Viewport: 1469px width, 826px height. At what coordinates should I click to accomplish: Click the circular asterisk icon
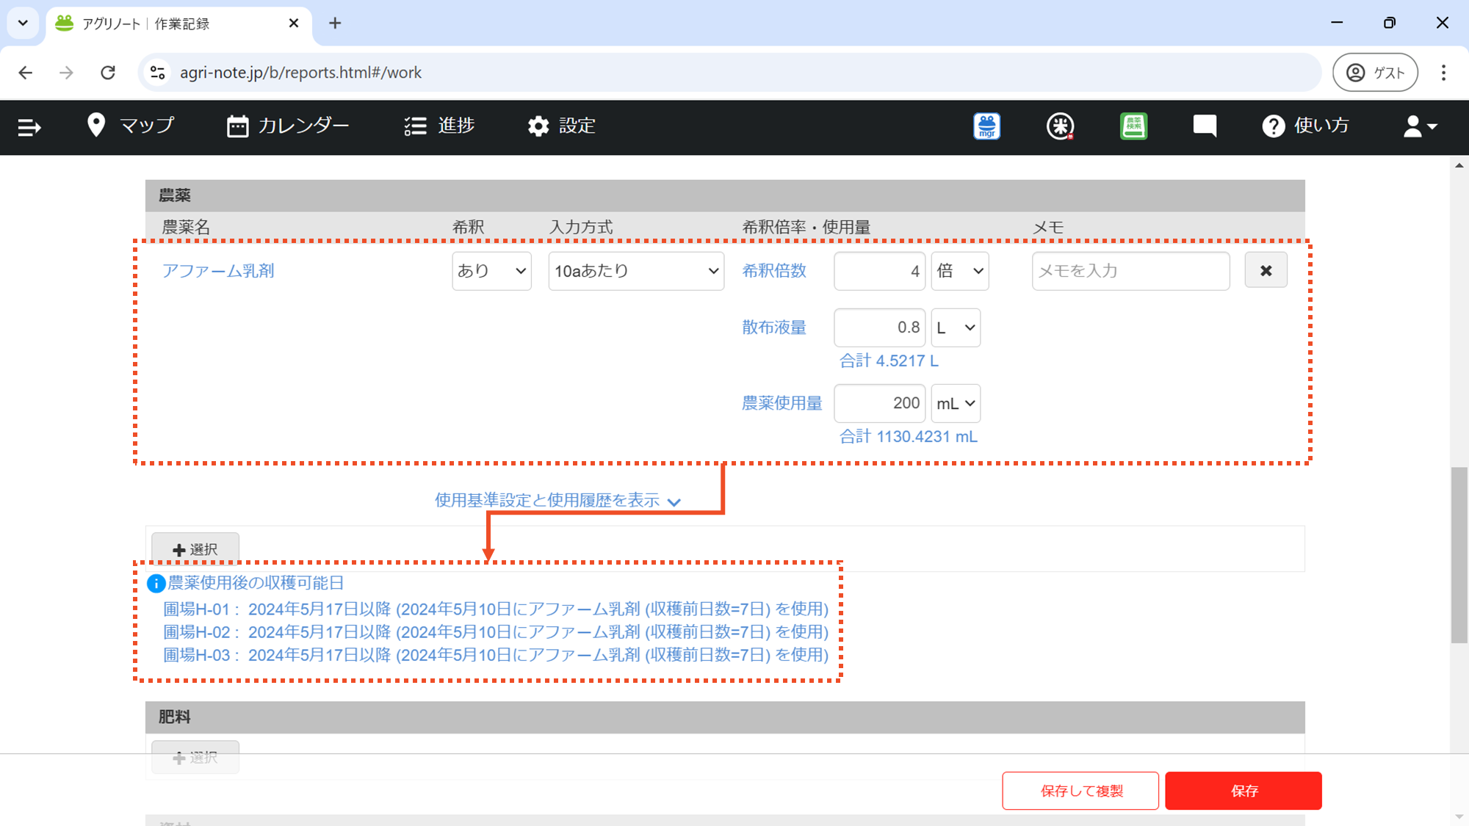pyautogui.click(x=1060, y=126)
